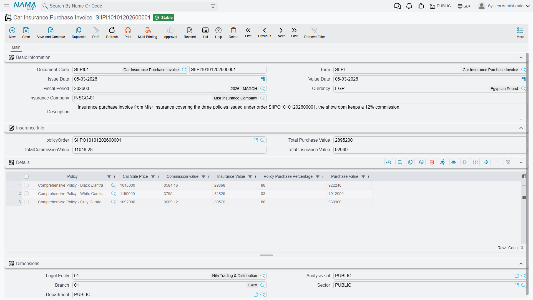The image size is (533, 300).
Task: Click the Save toolbar icon
Action: coord(26,33)
